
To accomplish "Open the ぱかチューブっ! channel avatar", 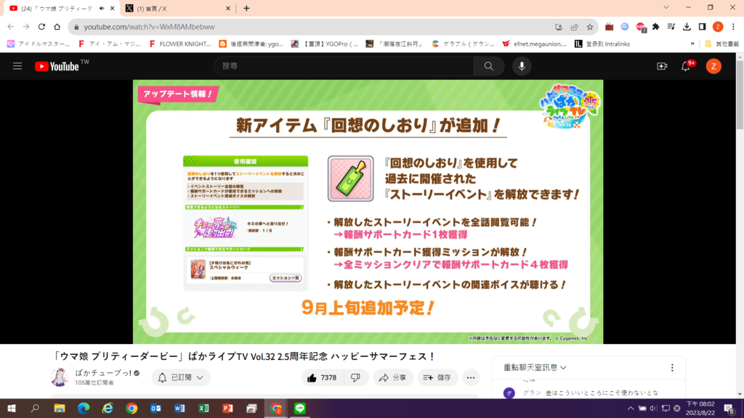I will [x=60, y=377].
